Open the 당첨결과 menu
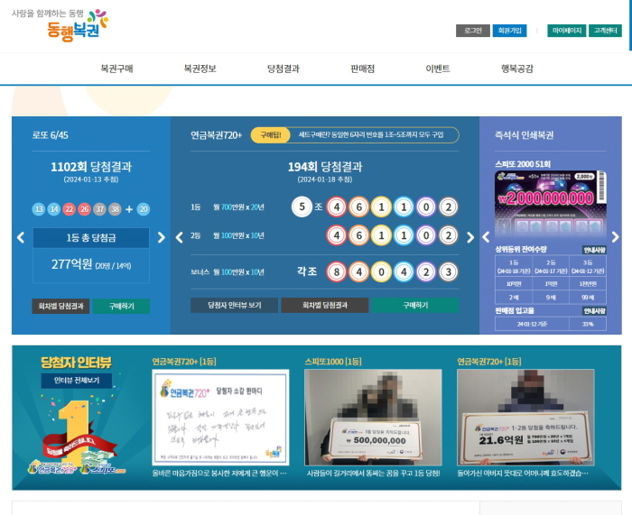The height and width of the screenshot is (515, 632). 283,69
